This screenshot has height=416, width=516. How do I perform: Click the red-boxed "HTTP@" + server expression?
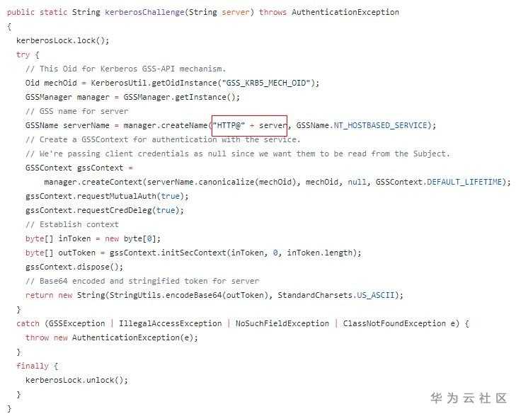coord(249,125)
